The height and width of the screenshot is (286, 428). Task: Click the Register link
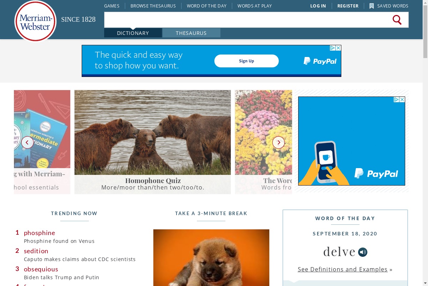(348, 6)
